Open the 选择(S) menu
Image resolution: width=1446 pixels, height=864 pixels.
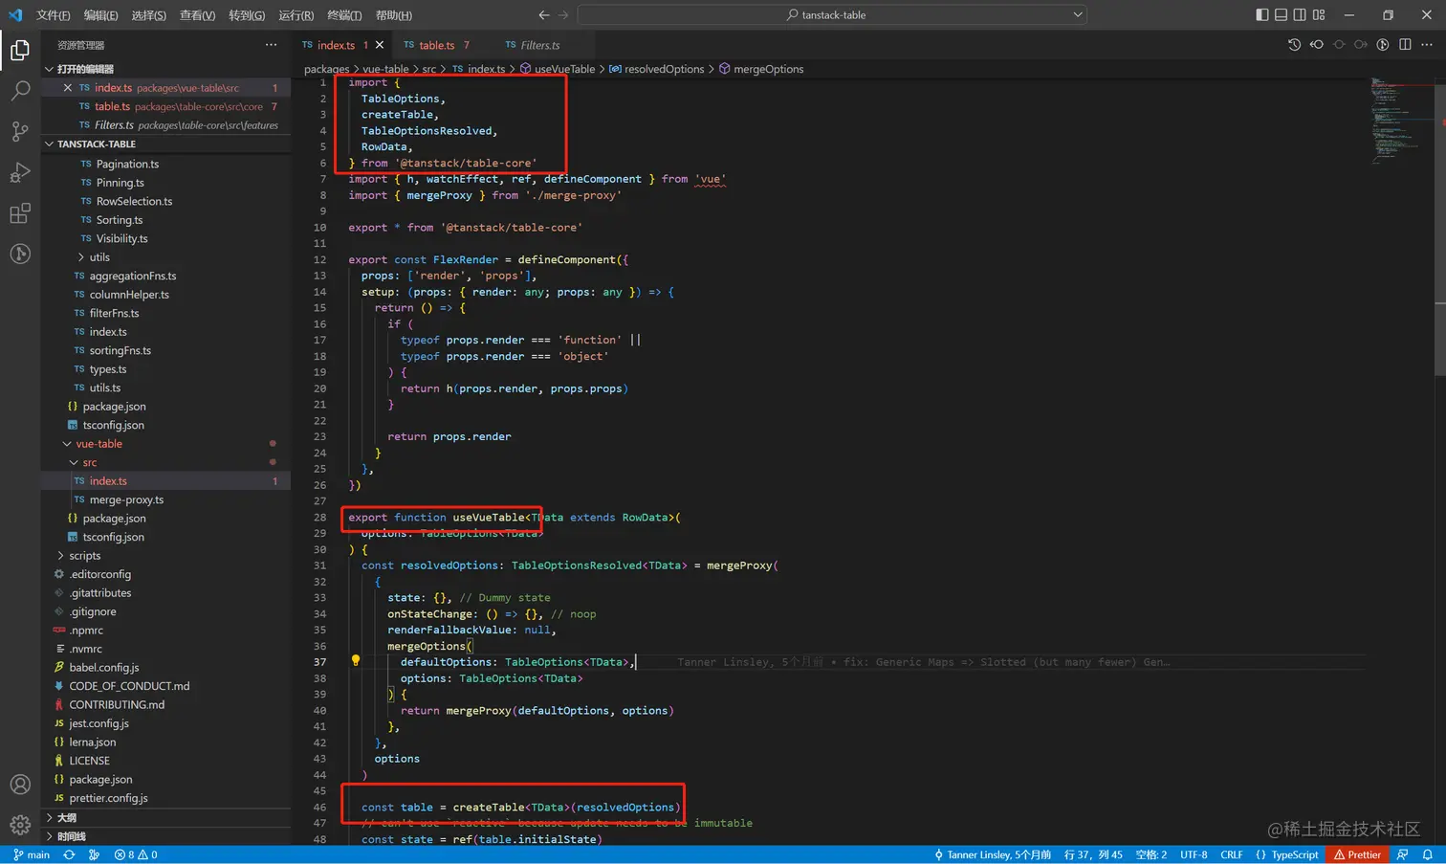point(148,15)
